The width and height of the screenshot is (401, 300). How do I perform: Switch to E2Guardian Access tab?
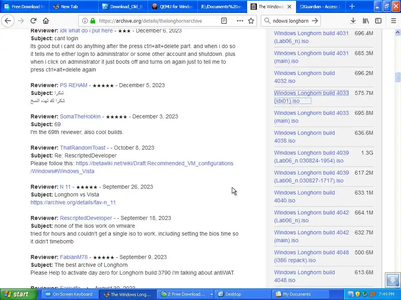320,7
